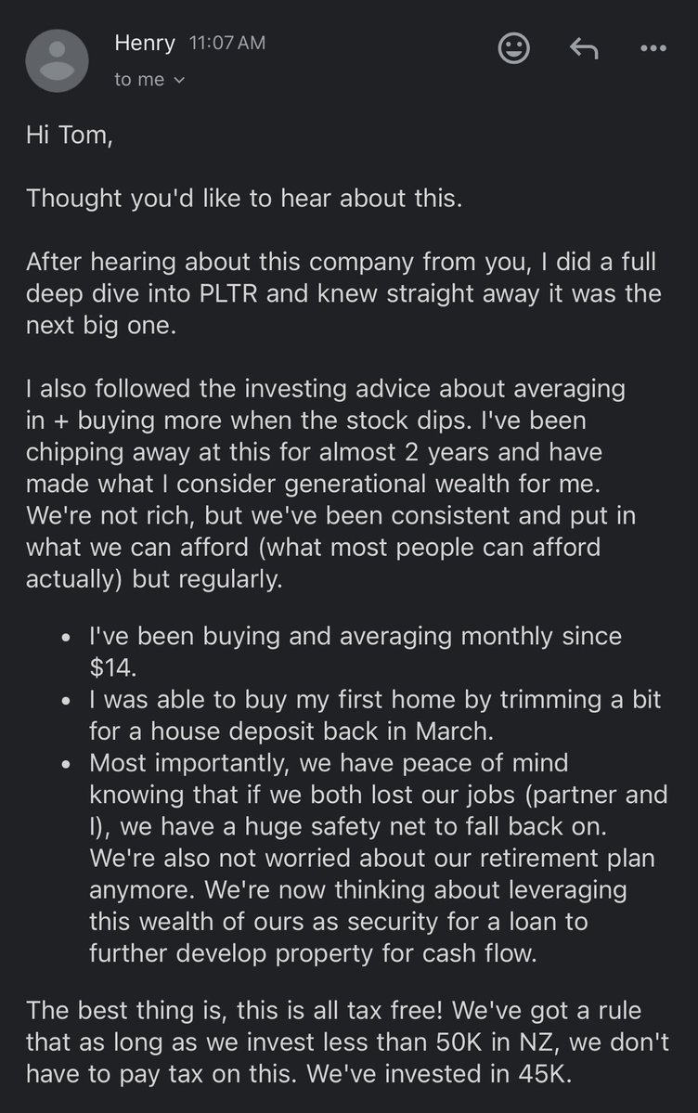Add an emoji reaction to the email
This screenshot has height=1113, width=698.
point(513,48)
